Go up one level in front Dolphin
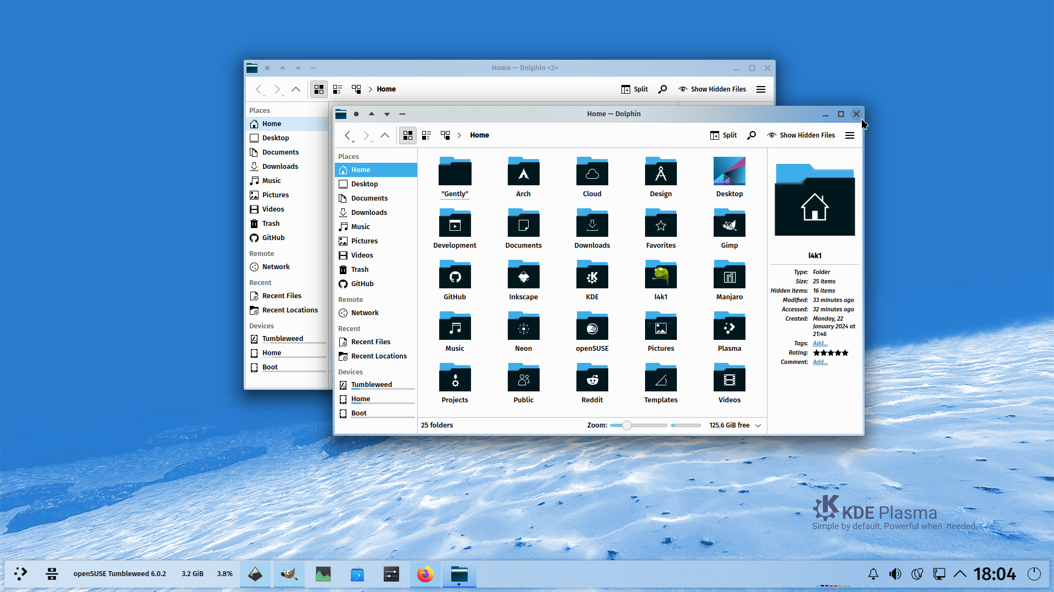Screen dimensions: 1054x592 [x=385, y=135]
